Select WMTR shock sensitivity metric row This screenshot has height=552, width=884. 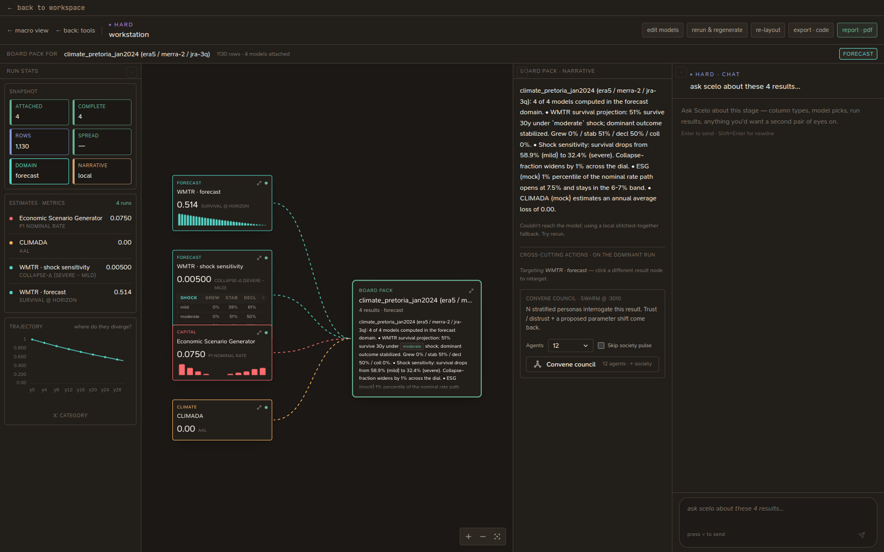(x=70, y=271)
